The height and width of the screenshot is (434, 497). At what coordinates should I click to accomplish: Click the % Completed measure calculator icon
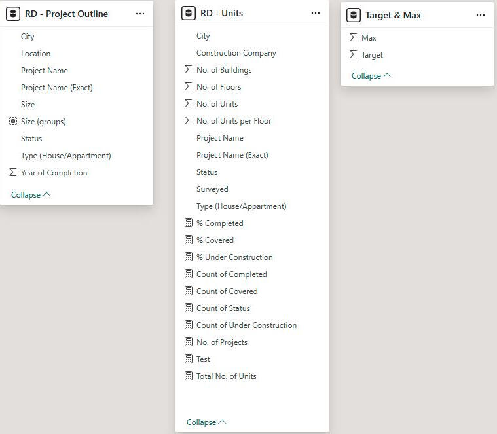click(189, 223)
